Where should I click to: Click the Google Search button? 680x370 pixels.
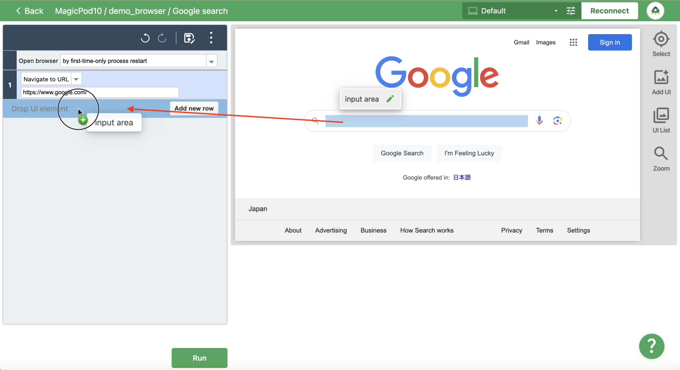(x=402, y=153)
